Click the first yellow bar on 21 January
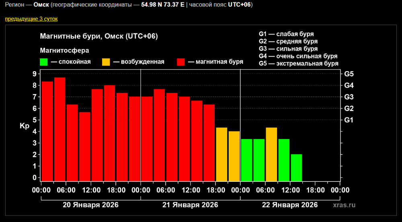402x222 pixels. tap(222, 154)
